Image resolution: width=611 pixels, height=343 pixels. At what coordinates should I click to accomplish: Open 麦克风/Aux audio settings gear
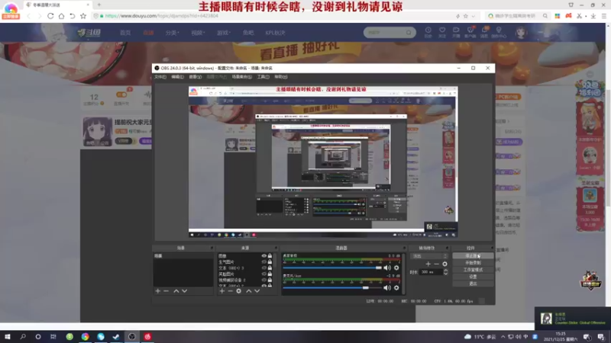tap(396, 288)
